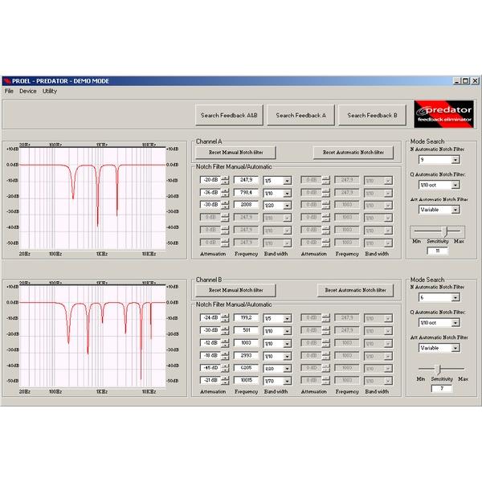Screen dimensions: 482x482
Task: Reset Automatic Notch filter for Channel B
Action: (x=354, y=290)
